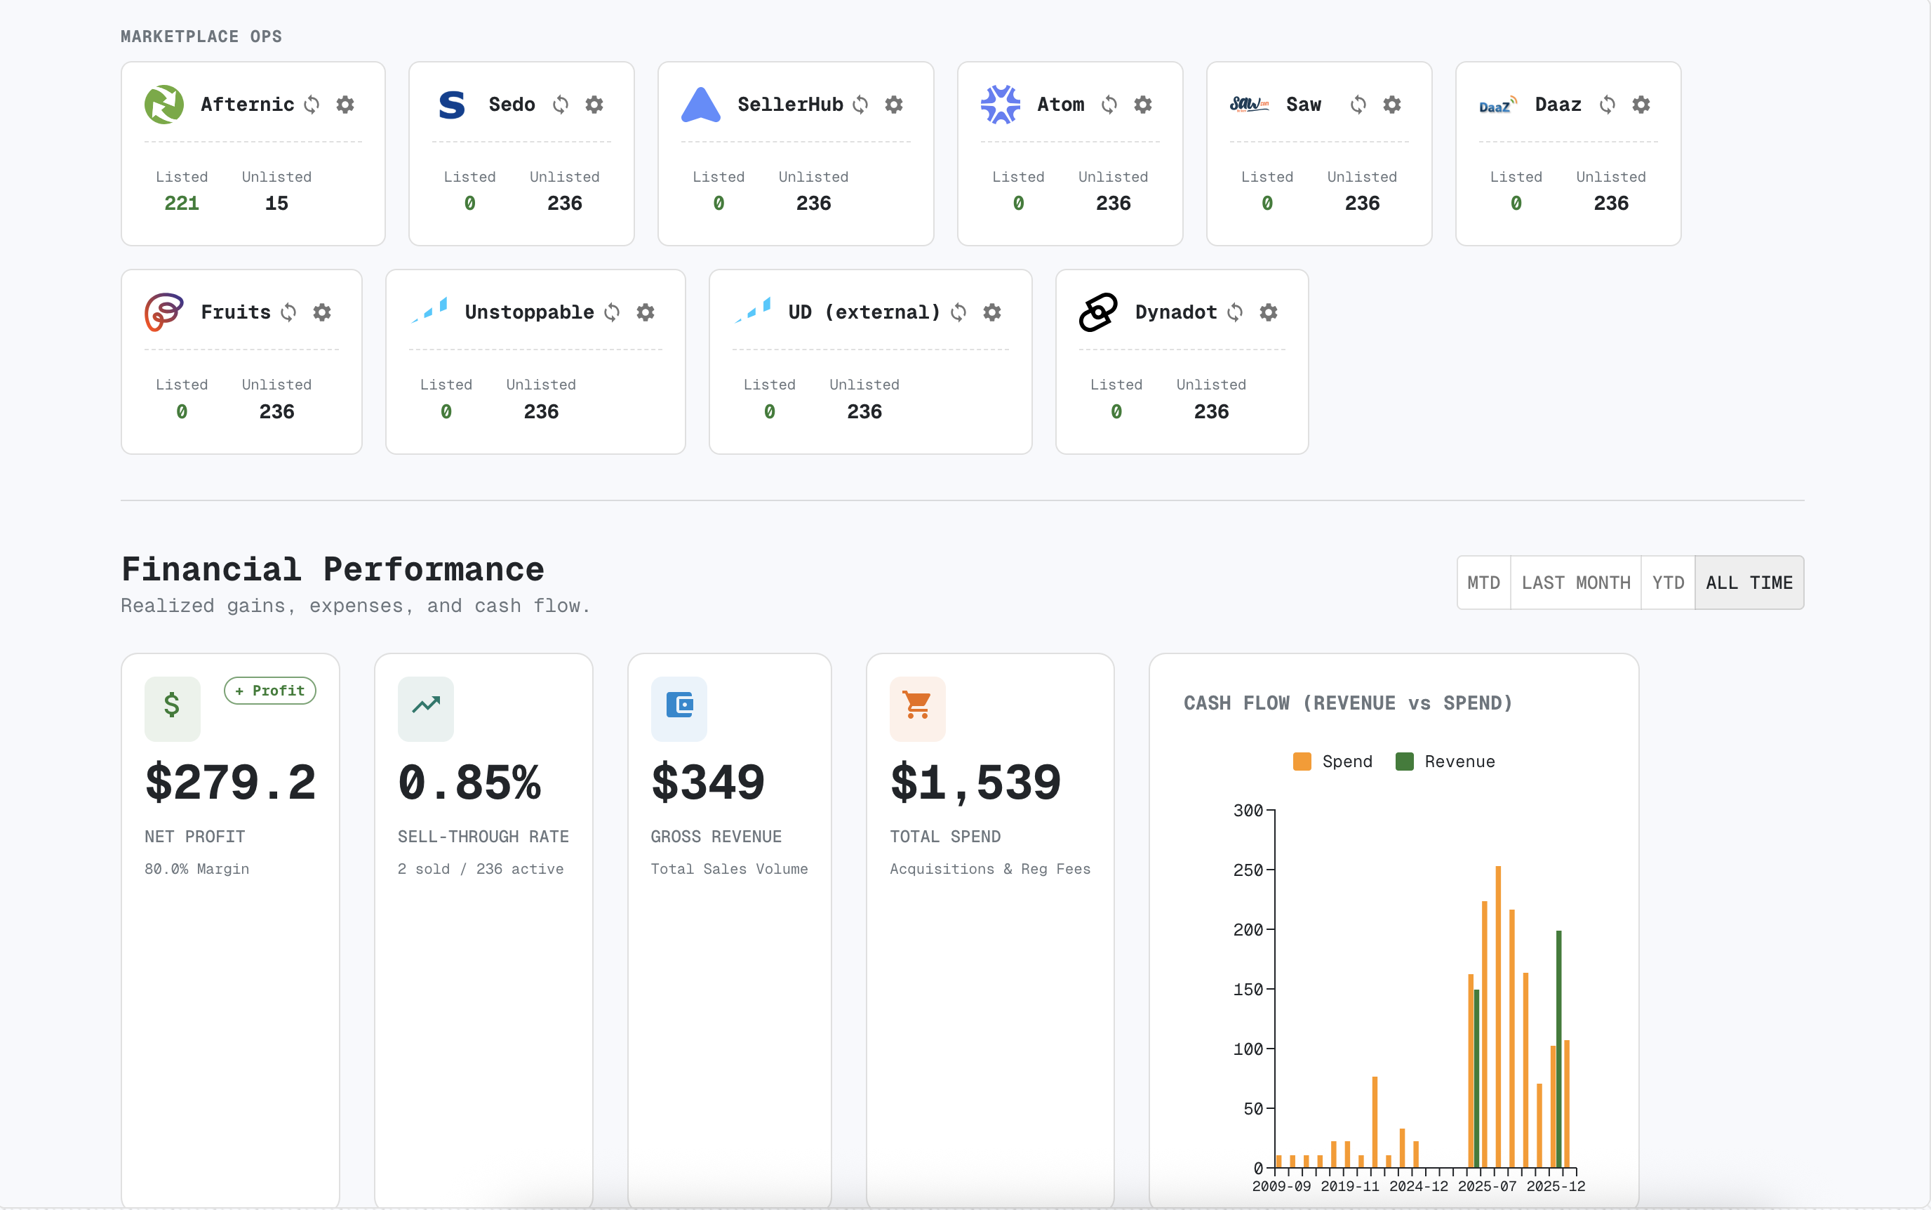
Task: Click the Afternic sync refresh icon
Action: (x=312, y=105)
